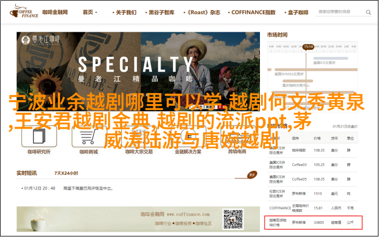Click the 实时短讯 heading
The height and width of the screenshot is (237, 379).
tap(27, 174)
